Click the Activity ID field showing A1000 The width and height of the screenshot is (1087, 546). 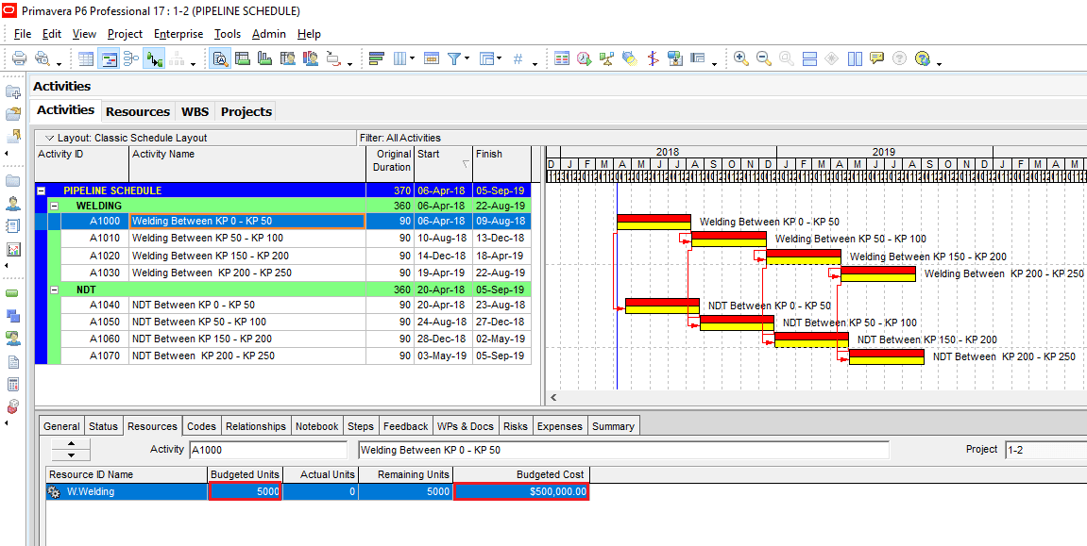point(267,450)
